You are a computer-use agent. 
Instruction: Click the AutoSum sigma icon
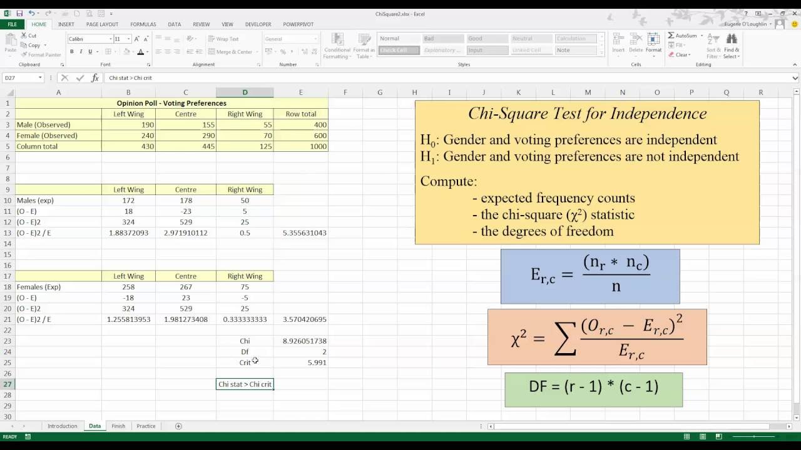(671, 36)
